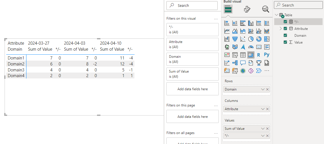Viewport: 324px width, 144px height.
Task: Uncheck the Attribute field checkbox
Action: pos(285,28)
